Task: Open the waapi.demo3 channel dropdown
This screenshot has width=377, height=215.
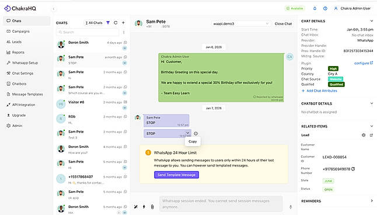Action: [x=241, y=23]
